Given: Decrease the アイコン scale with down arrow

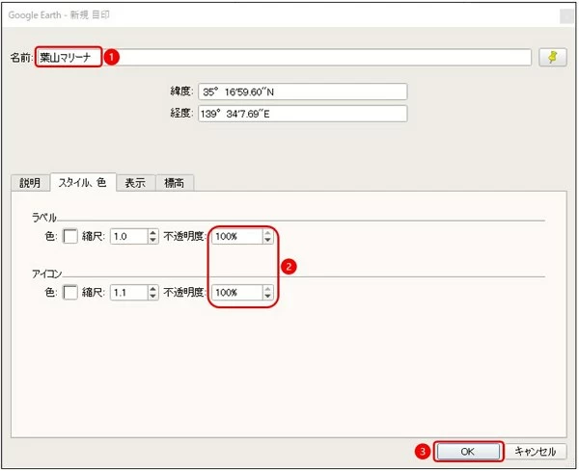Looking at the screenshot, I should pyautogui.click(x=152, y=297).
